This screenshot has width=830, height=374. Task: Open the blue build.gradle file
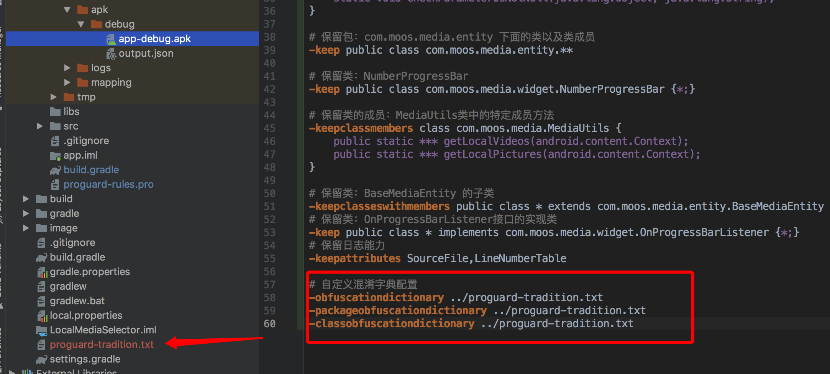[x=91, y=170]
